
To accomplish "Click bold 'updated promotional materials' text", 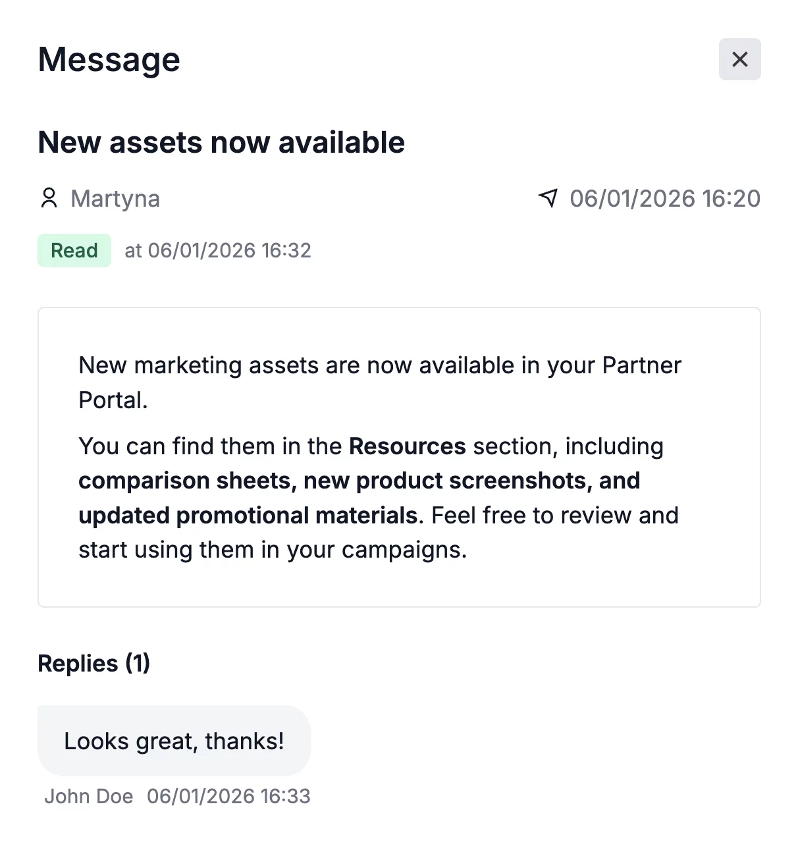I will pyautogui.click(x=248, y=516).
